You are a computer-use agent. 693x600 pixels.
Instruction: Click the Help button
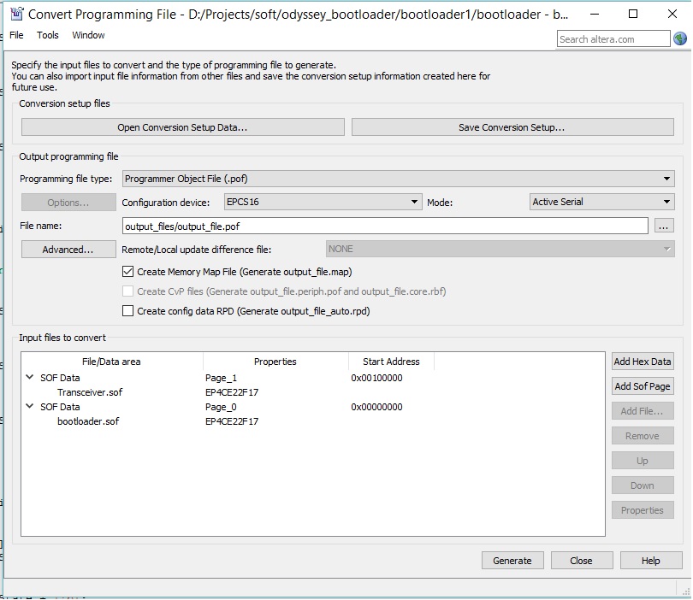651,561
